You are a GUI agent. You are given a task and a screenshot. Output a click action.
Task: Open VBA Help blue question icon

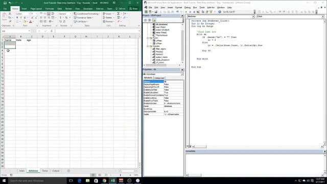[x=220, y=12]
